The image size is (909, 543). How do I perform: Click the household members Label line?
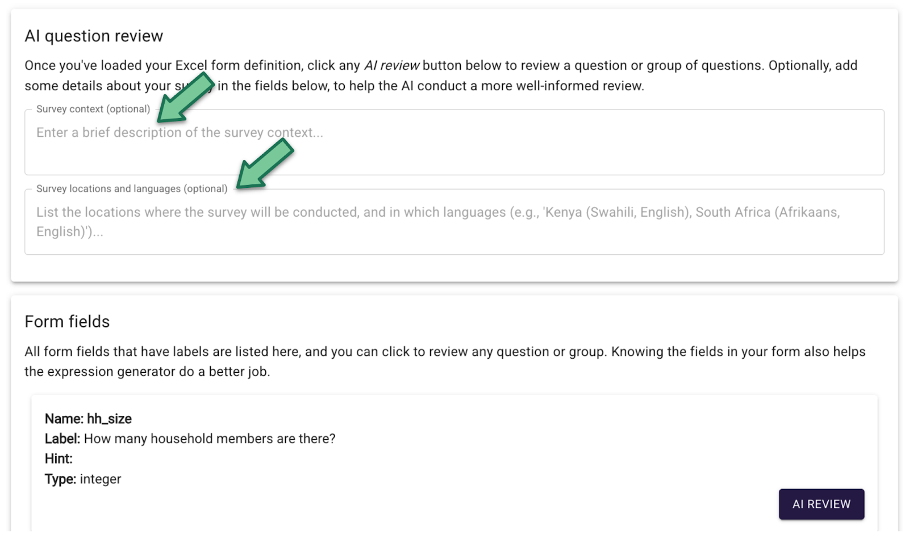190,439
